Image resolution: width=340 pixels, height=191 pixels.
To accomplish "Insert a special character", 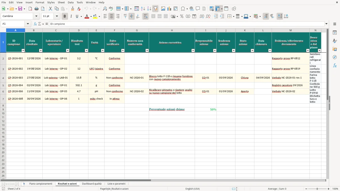I will (183, 9).
